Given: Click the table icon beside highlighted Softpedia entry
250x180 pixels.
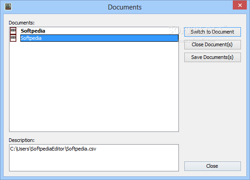Looking at the screenshot, I should click(13, 38).
